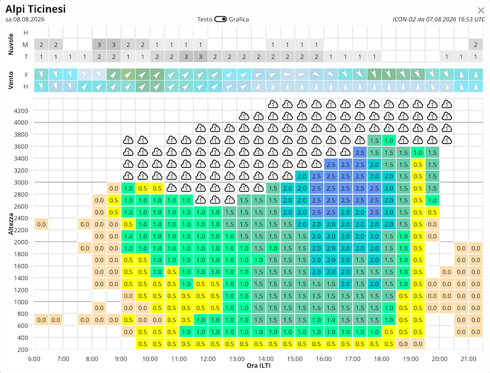Click the Nuvole T cell '3' at 11:00

tap(186, 57)
